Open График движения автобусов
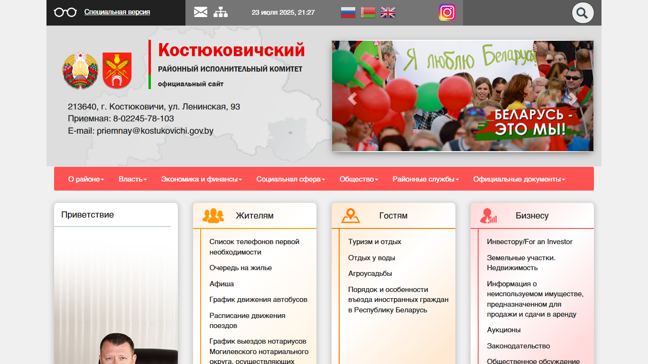Image resolution: width=648 pixels, height=364 pixels. pos(259,300)
